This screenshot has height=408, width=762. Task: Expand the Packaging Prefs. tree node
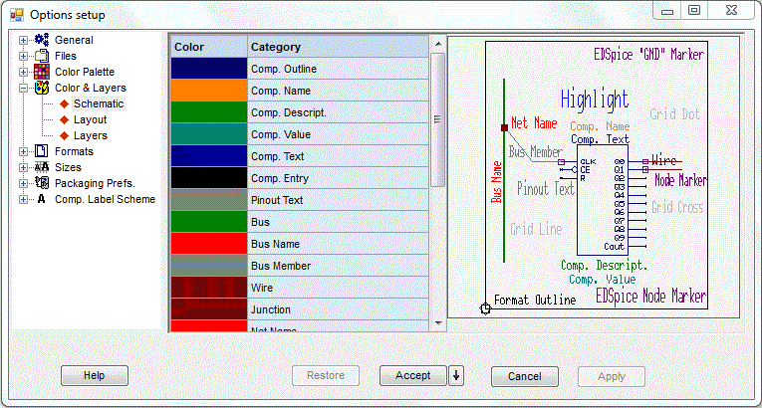[x=23, y=183]
